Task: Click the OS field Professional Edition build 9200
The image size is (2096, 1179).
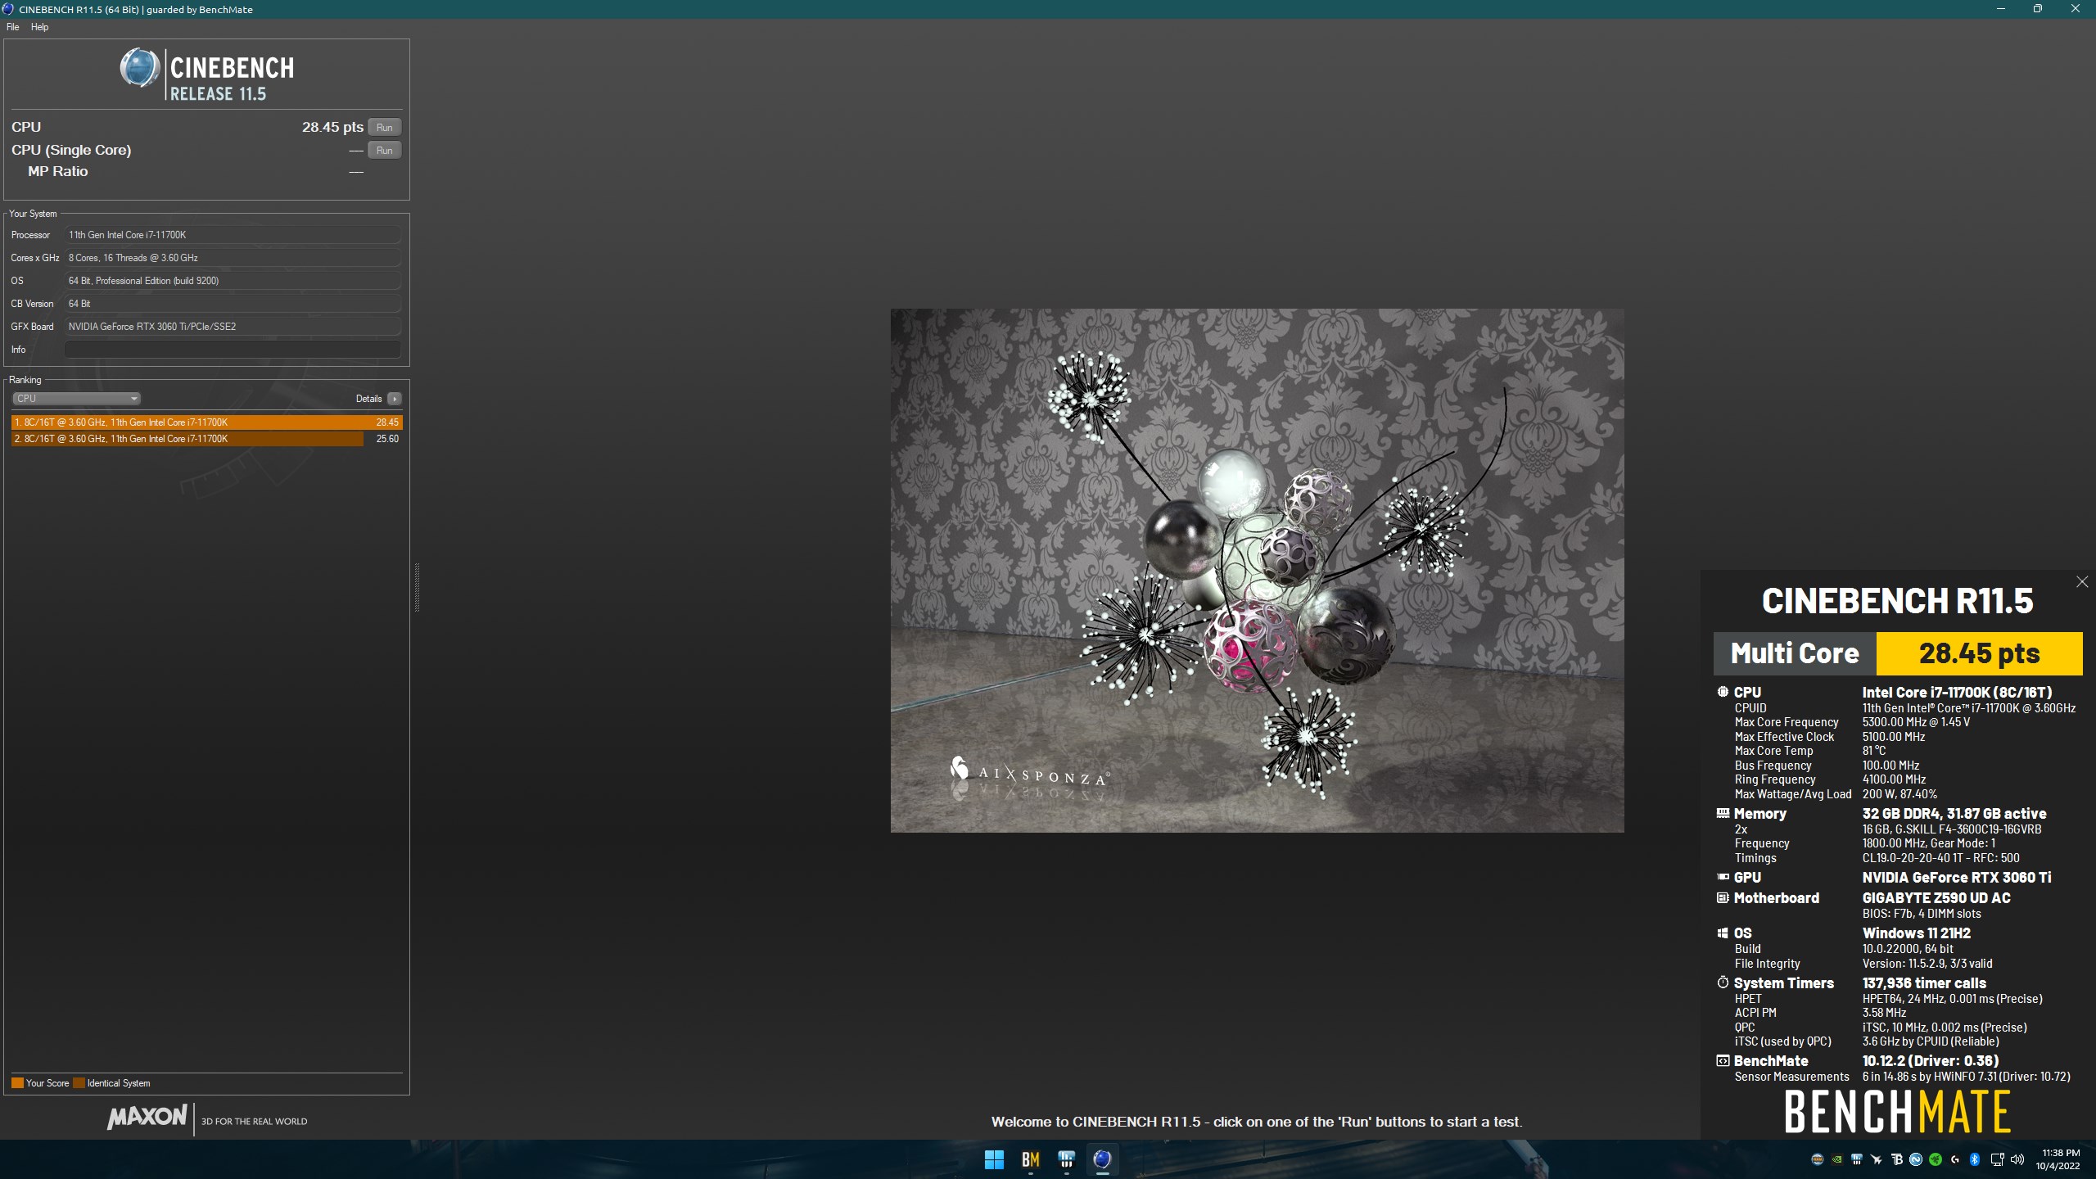Action: point(233,281)
